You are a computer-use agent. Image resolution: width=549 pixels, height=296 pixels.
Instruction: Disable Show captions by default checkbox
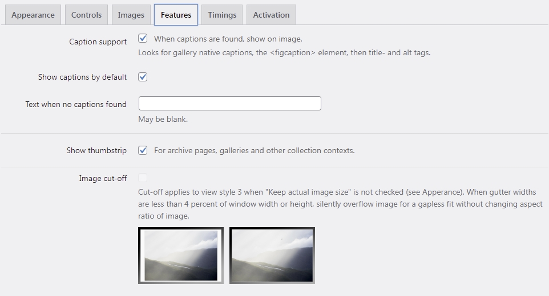coord(143,77)
